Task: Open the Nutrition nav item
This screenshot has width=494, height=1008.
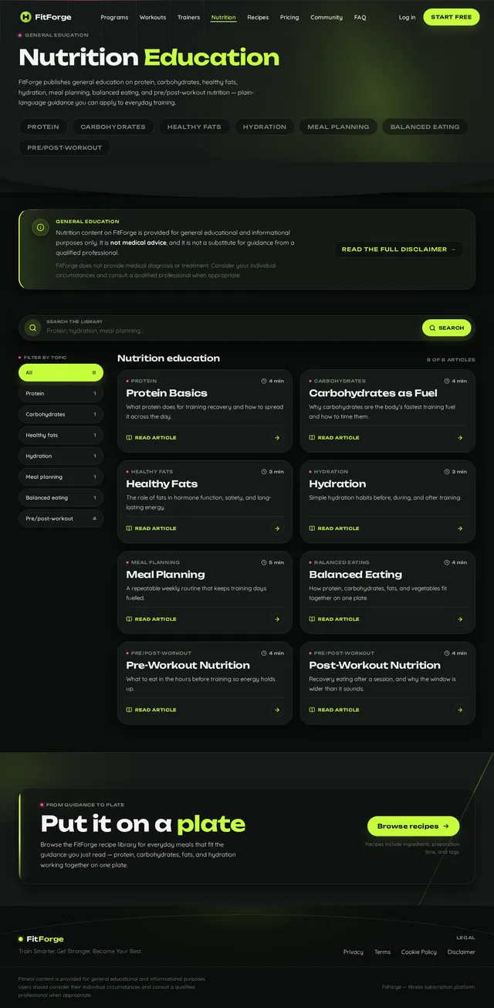Action: click(224, 17)
